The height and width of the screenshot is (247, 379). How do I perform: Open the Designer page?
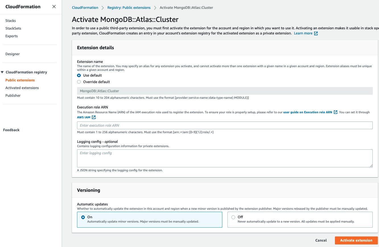coord(13,54)
